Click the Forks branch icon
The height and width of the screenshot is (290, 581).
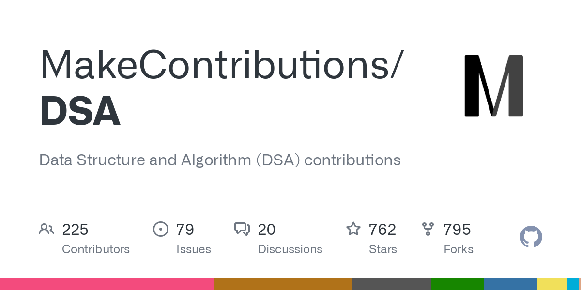pyautogui.click(x=428, y=229)
